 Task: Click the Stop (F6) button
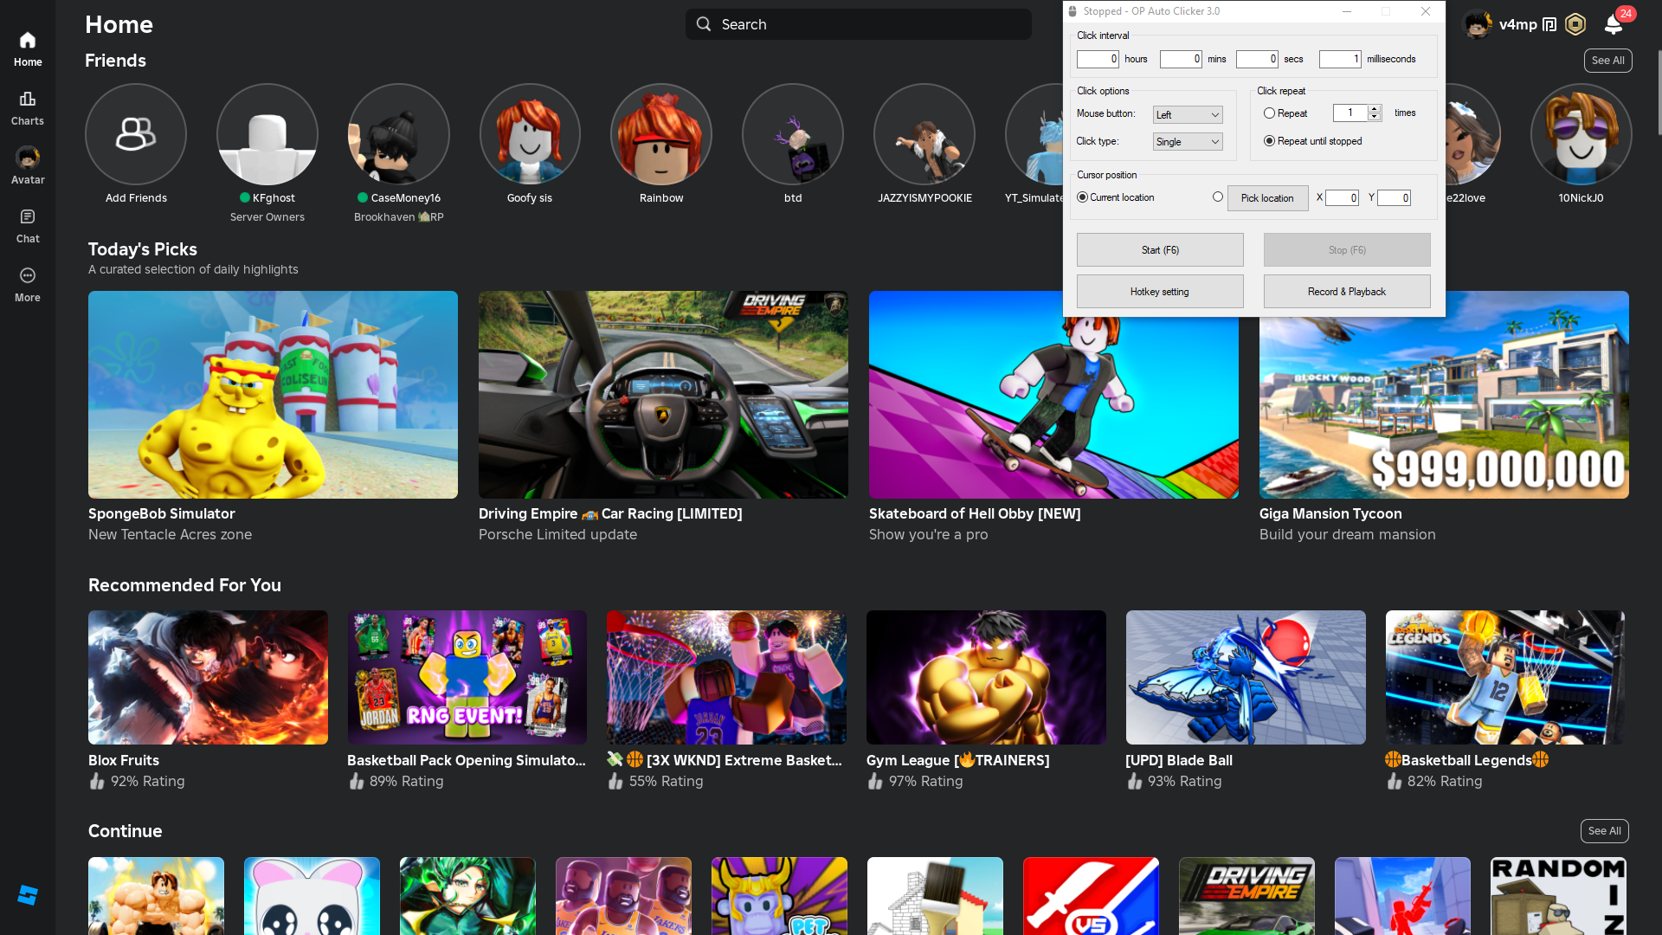click(x=1347, y=250)
